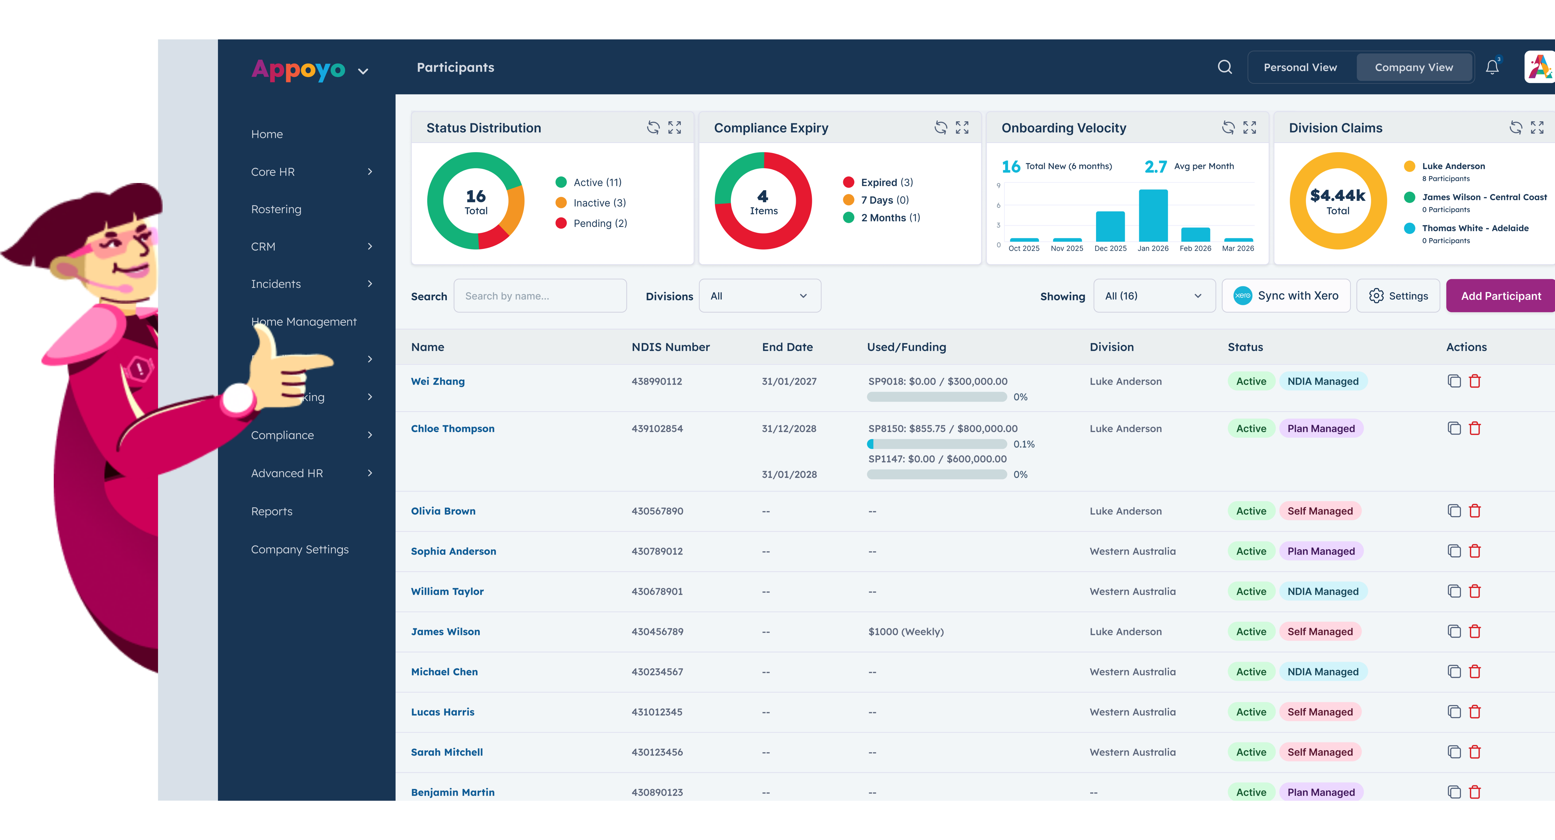Open Wei Zhang's participant profile
1555x840 pixels.
438,381
